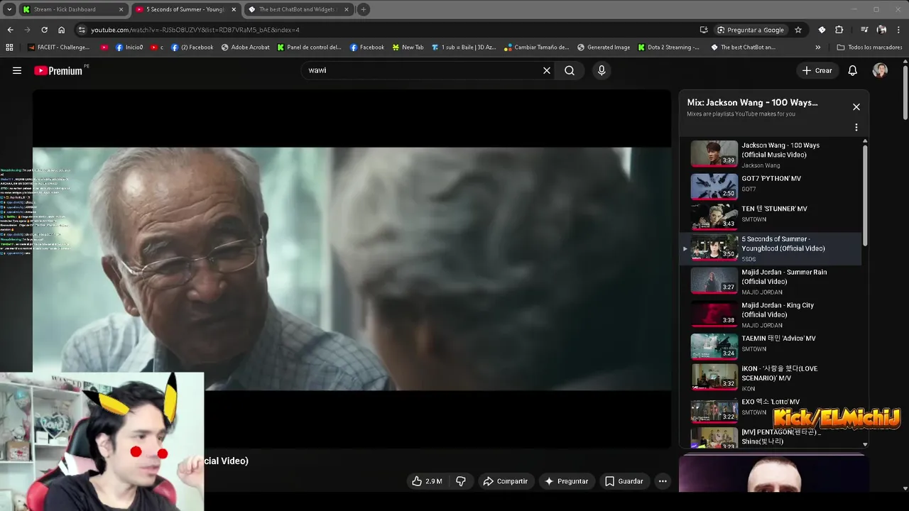
Task: Close the Mix playlist panel
Action: click(x=856, y=106)
